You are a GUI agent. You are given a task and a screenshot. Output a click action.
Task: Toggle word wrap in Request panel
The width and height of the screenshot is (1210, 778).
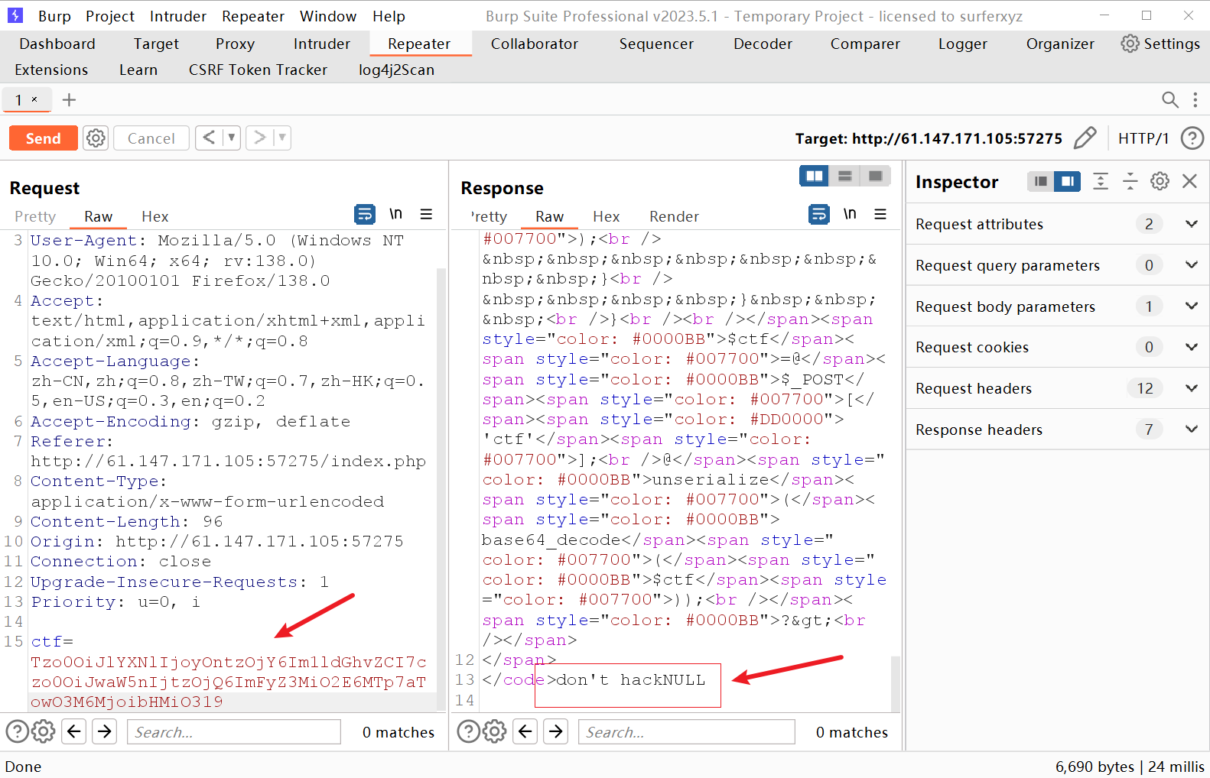pyautogui.click(x=365, y=214)
